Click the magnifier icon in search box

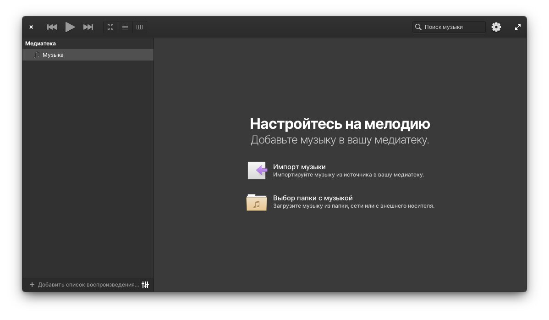pyautogui.click(x=418, y=27)
